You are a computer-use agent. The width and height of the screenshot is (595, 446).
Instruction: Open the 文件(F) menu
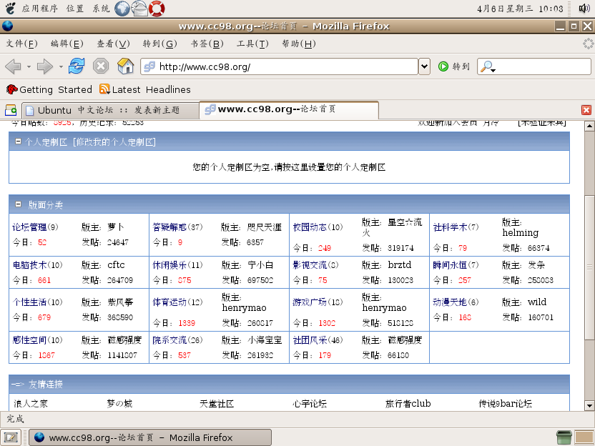tap(21, 44)
